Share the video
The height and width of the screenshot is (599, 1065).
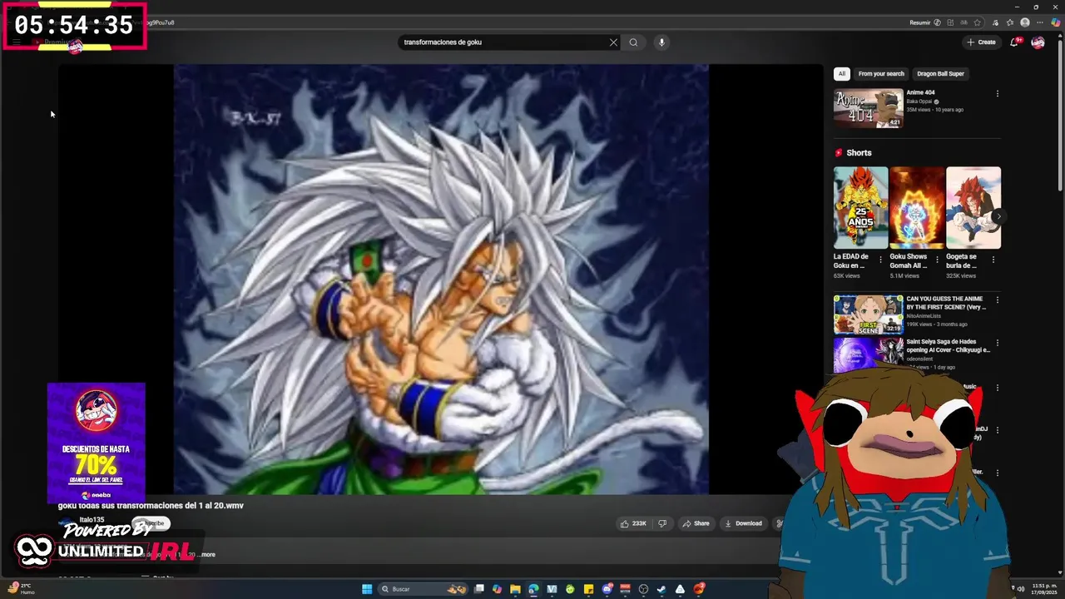pos(696,523)
